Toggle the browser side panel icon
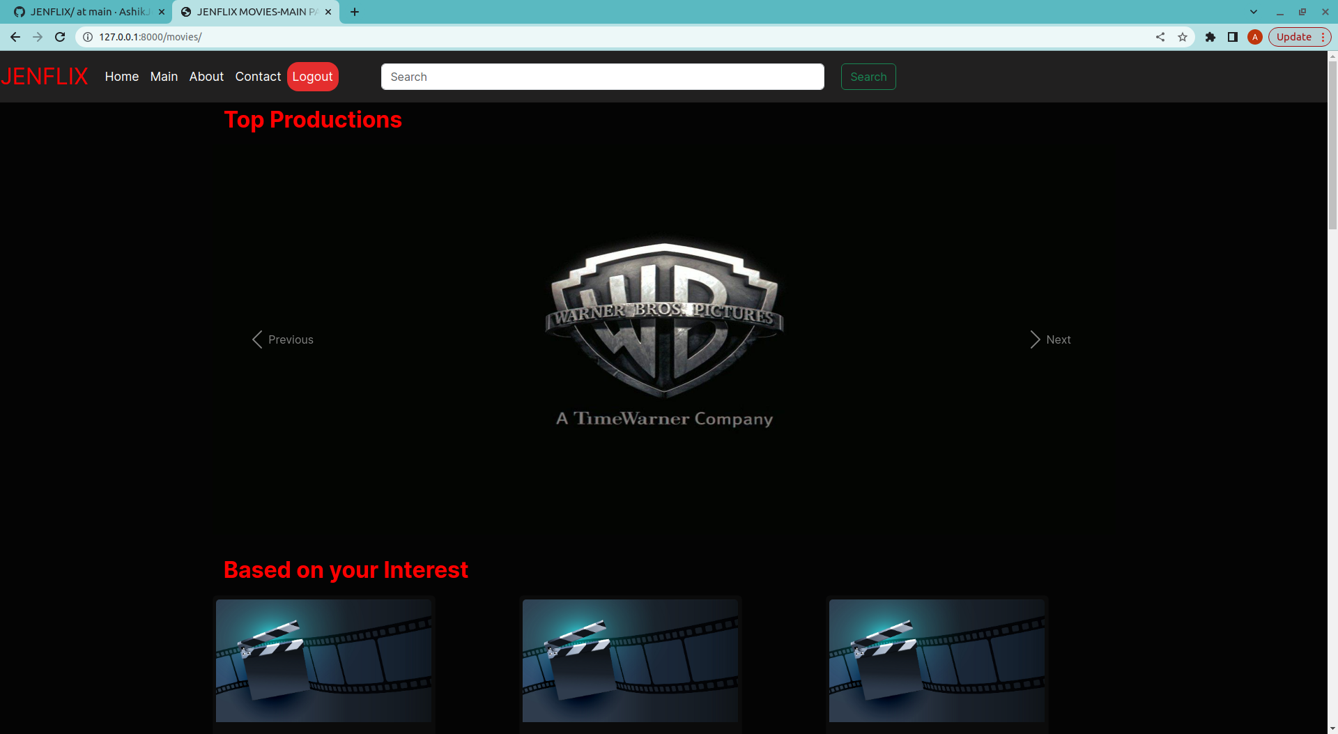The height and width of the screenshot is (734, 1338). tap(1233, 37)
